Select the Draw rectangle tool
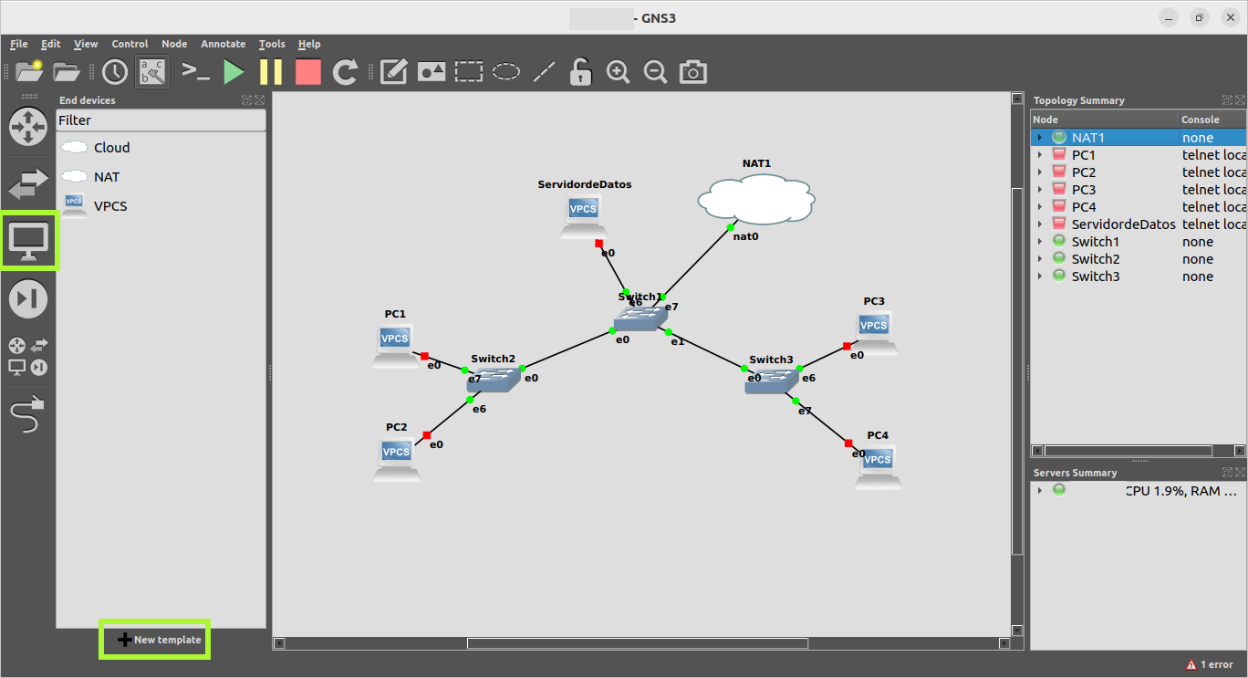Image resolution: width=1248 pixels, height=678 pixels. pyautogui.click(x=469, y=72)
